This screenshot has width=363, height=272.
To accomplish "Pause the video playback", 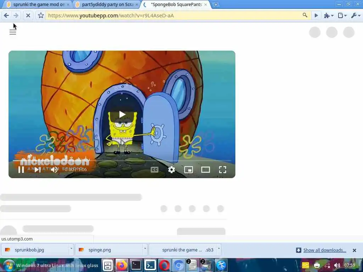I will 21,170.
